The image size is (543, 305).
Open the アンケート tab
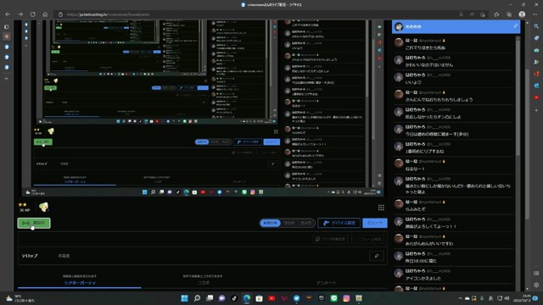(326, 282)
